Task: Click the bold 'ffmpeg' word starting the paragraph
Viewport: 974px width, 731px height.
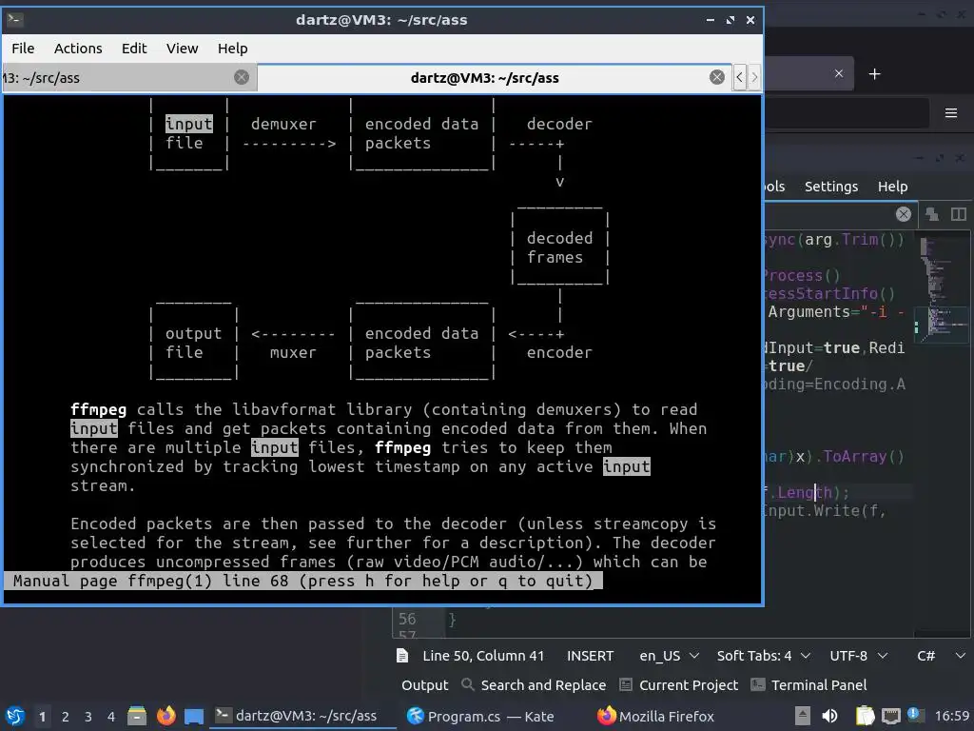Action: 98,409
